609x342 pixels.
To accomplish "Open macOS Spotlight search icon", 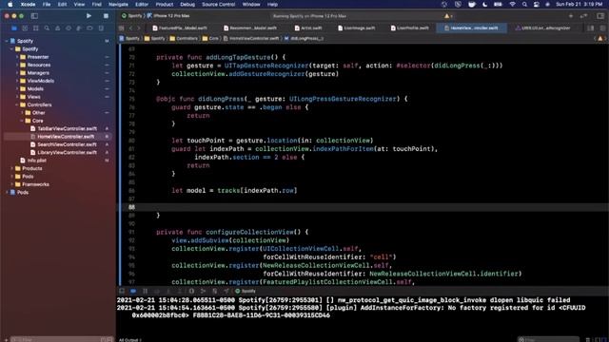I will (524, 4).
